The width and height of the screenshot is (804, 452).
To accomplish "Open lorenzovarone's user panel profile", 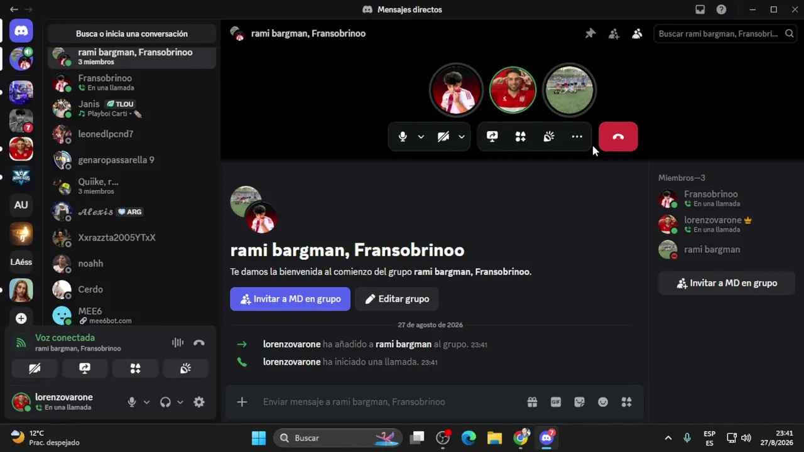I will tap(65, 402).
